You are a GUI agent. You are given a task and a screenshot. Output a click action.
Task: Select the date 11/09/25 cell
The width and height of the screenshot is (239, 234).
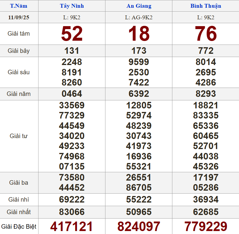19,17
